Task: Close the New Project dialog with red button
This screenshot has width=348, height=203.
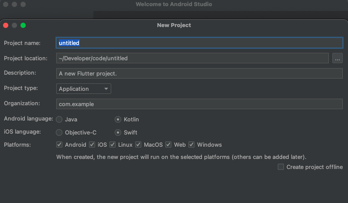Action: 6,25
